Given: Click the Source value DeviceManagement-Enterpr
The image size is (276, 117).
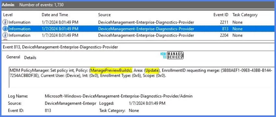Looking at the screenshot, I should pos(71,103).
